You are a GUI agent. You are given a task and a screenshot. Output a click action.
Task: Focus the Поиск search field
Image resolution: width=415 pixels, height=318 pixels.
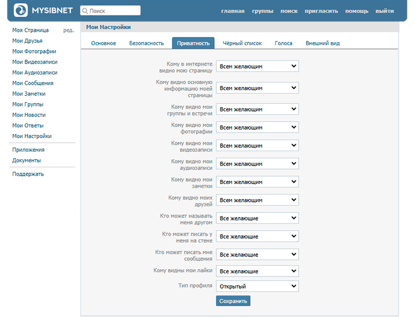[113, 11]
